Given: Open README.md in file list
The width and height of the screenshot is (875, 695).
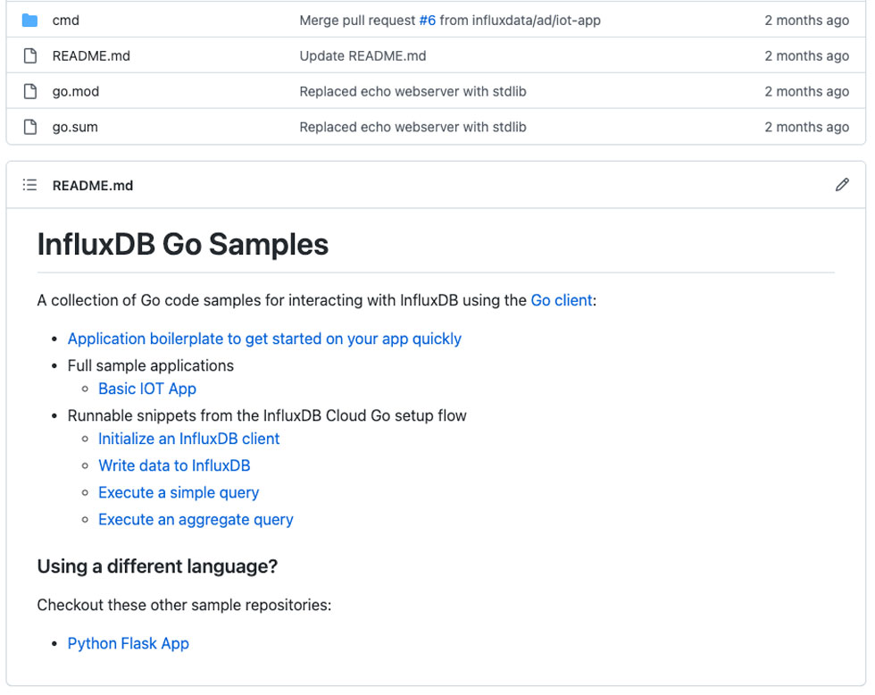Looking at the screenshot, I should click(91, 55).
